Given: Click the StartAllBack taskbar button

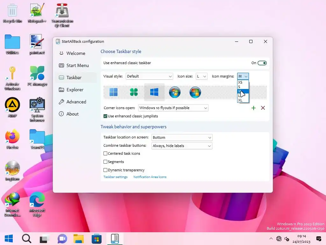Looking at the screenshot, I should click(x=115, y=239).
